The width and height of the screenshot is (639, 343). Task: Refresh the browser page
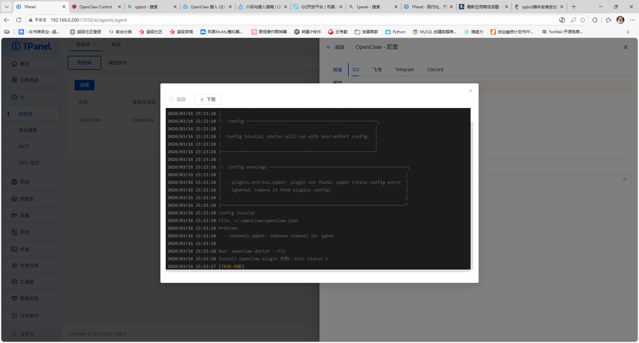tap(19, 20)
